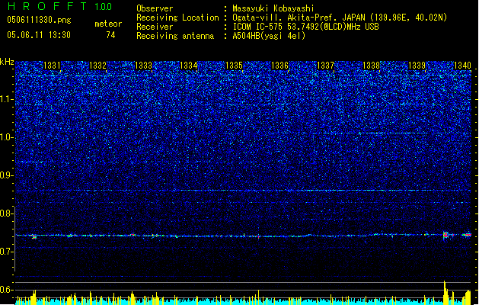Click the 1337 time marker

tap(326, 66)
